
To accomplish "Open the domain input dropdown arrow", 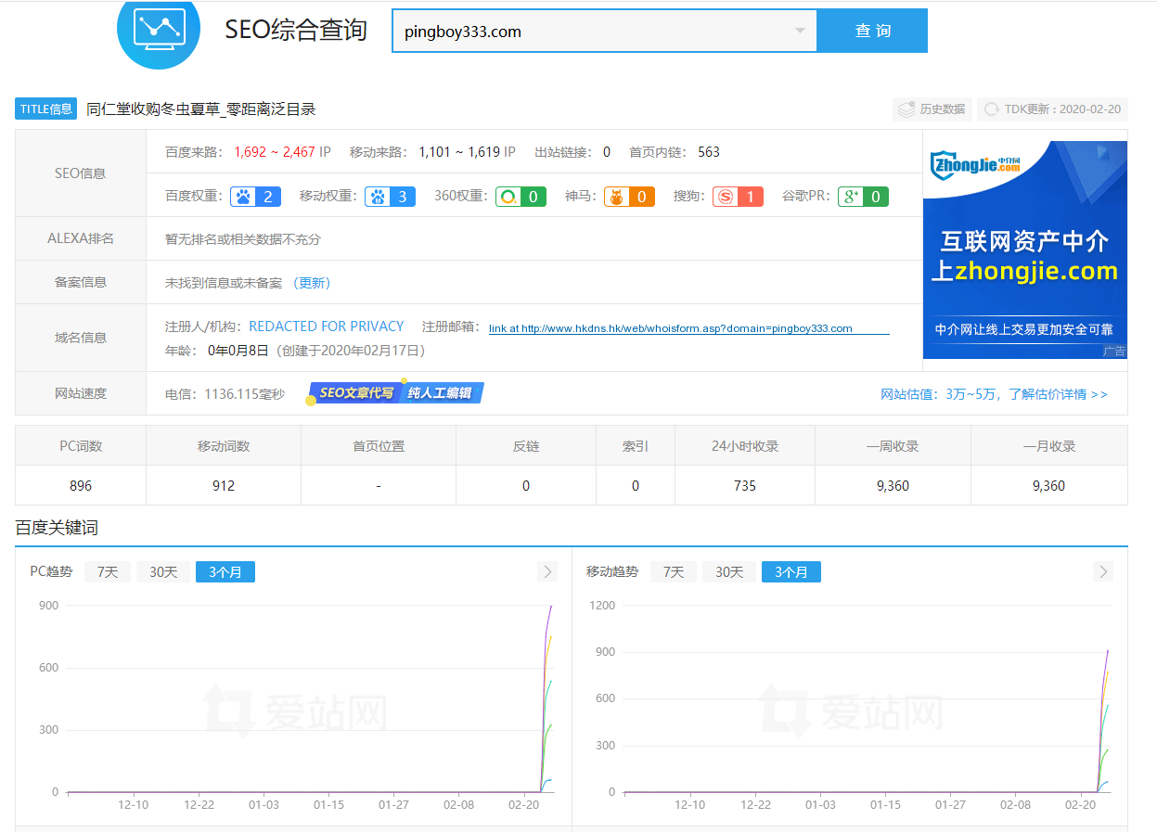I will [x=800, y=32].
